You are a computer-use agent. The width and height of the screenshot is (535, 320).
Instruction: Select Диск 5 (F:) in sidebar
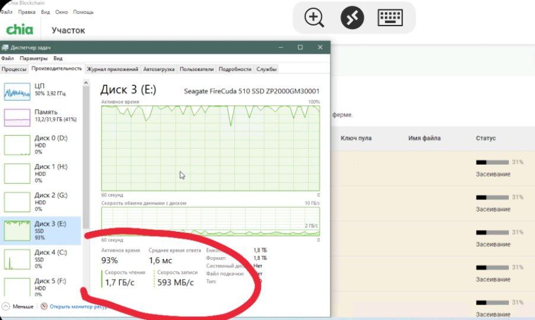(x=40, y=287)
